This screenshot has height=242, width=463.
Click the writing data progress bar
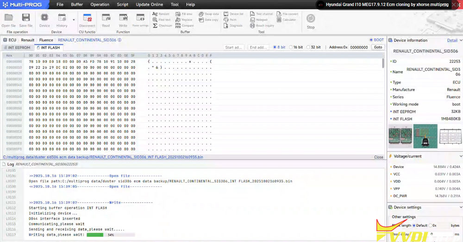click(x=111, y=235)
